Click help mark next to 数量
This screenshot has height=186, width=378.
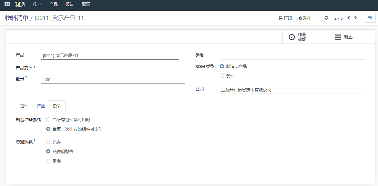tap(26, 77)
